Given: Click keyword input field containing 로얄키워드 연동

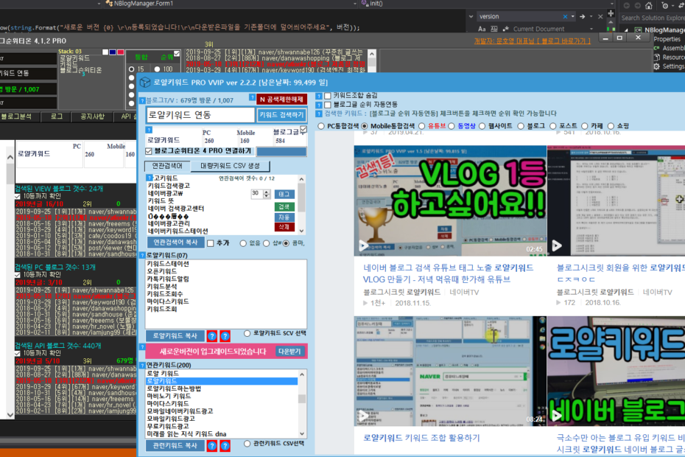Looking at the screenshot, I should 200,115.
